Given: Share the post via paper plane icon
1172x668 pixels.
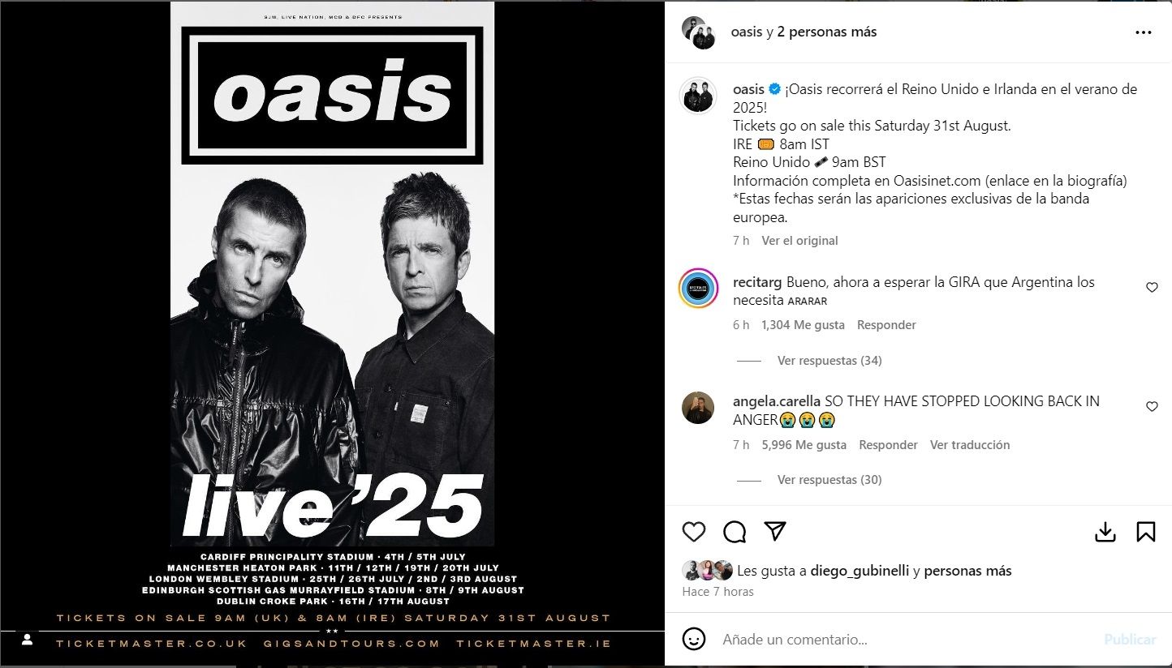Looking at the screenshot, I should tap(776, 531).
